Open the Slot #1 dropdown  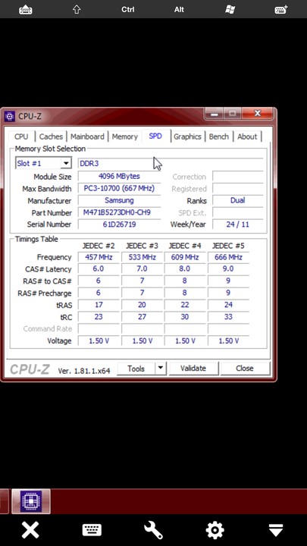43,163
